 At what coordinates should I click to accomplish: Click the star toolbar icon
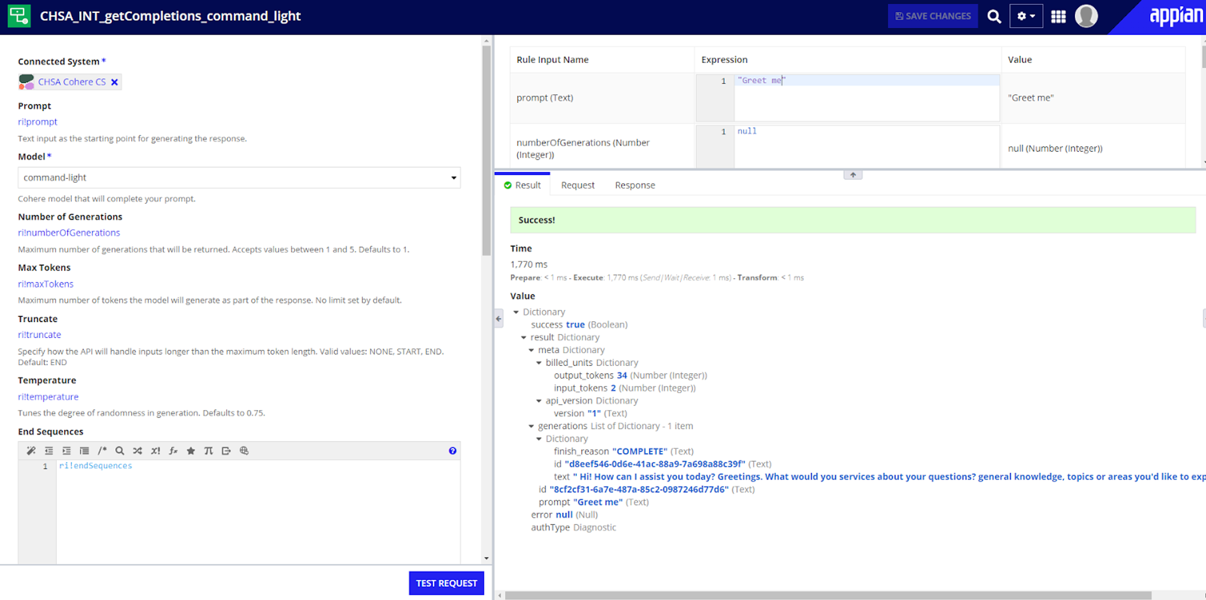[191, 450]
